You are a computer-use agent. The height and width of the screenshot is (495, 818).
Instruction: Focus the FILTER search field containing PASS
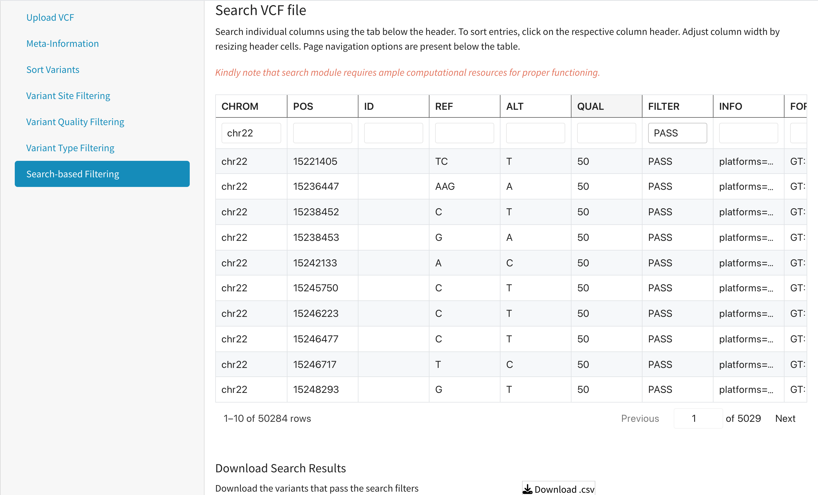678,133
